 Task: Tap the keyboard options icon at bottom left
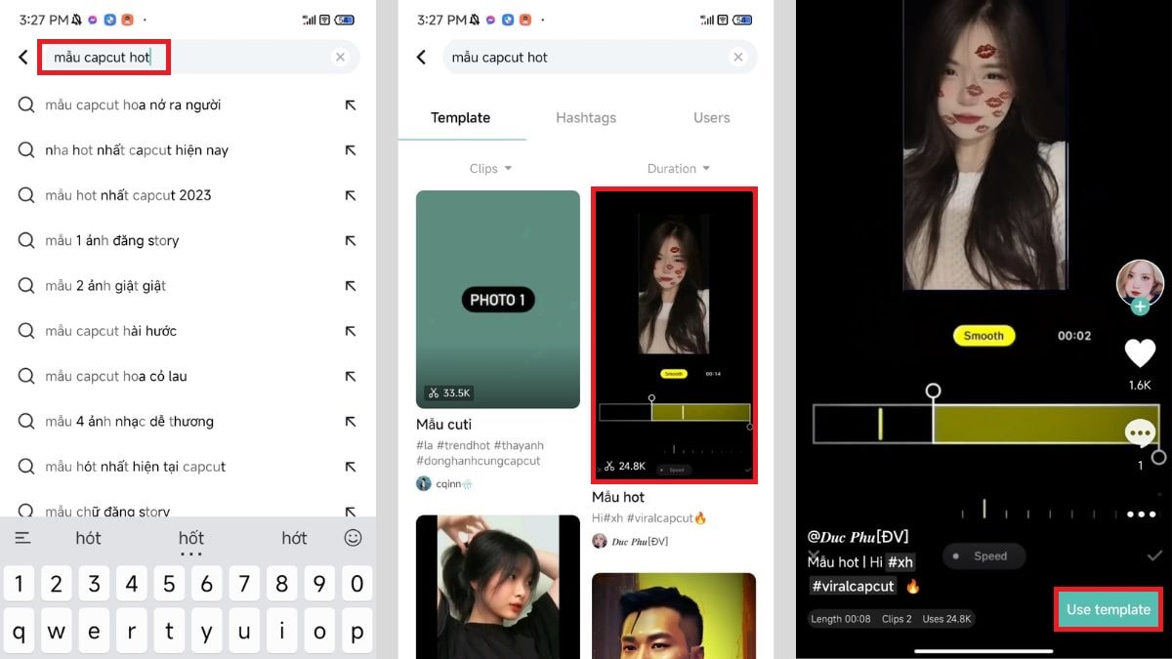21,537
